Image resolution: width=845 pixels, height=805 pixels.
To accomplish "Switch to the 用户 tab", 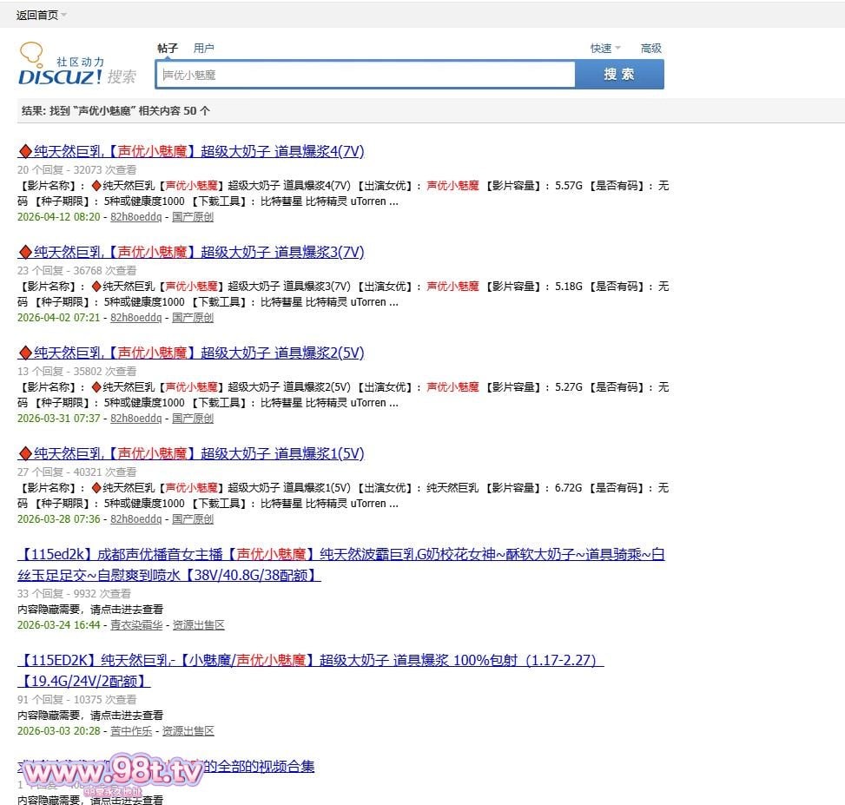I will coord(203,49).
